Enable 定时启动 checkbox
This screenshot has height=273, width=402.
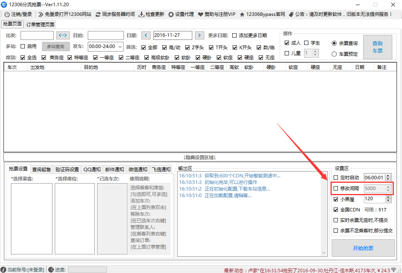coord(336,178)
